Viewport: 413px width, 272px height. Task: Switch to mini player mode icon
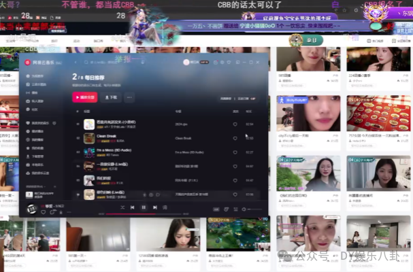[x=237, y=62]
